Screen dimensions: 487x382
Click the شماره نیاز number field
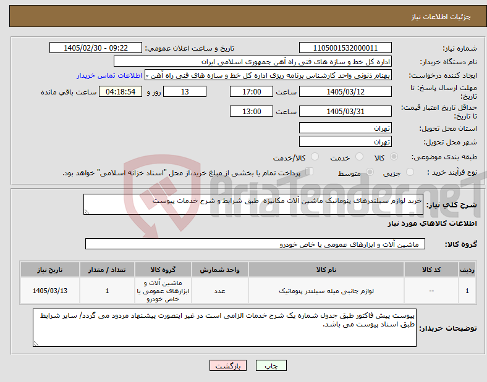[345, 48]
